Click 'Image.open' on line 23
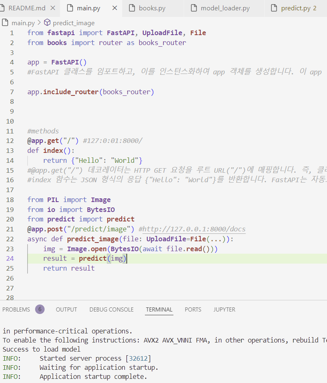Viewport: 327px width, 383px height. (87, 249)
